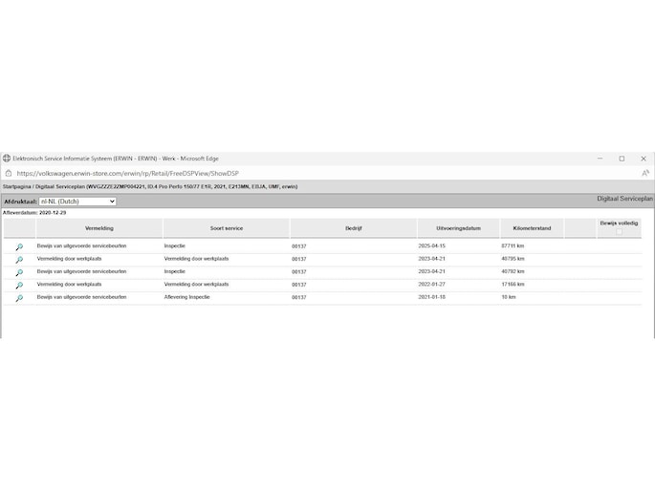Toggle the Bewijs volledig checkbox
This screenshot has width=655, height=491.
point(619,232)
